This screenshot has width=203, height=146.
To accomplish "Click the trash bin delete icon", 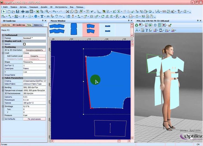I will coord(69,16).
